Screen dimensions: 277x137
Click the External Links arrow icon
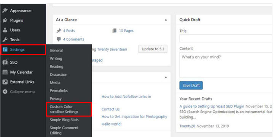click(5, 82)
